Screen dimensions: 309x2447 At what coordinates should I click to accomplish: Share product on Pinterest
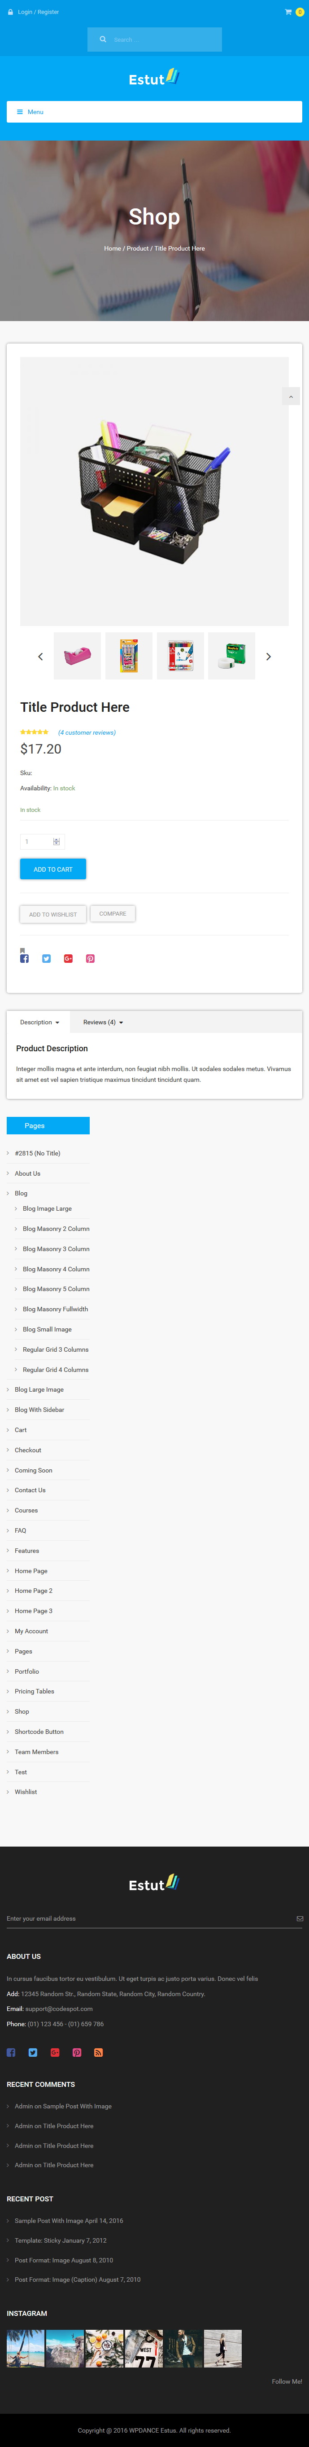point(90,958)
